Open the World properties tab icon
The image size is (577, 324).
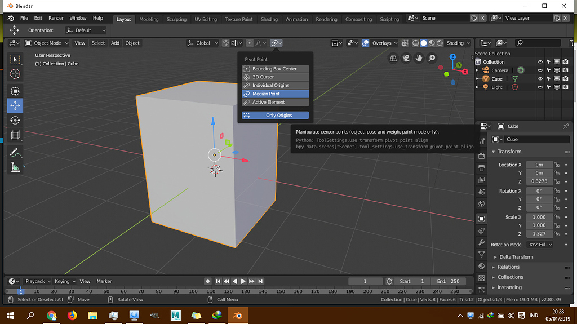coord(481,203)
